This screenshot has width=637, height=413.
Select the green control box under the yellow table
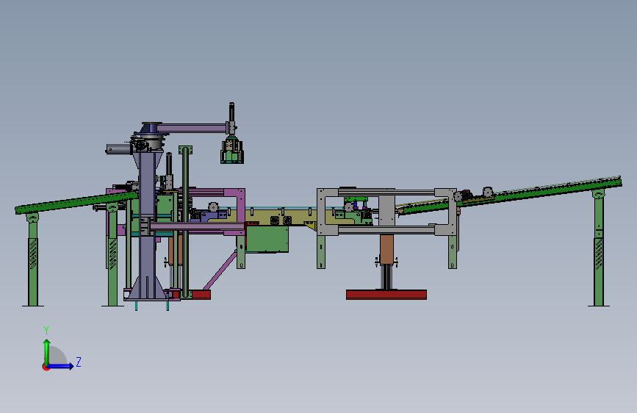pyautogui.click(x=267, y=240)
